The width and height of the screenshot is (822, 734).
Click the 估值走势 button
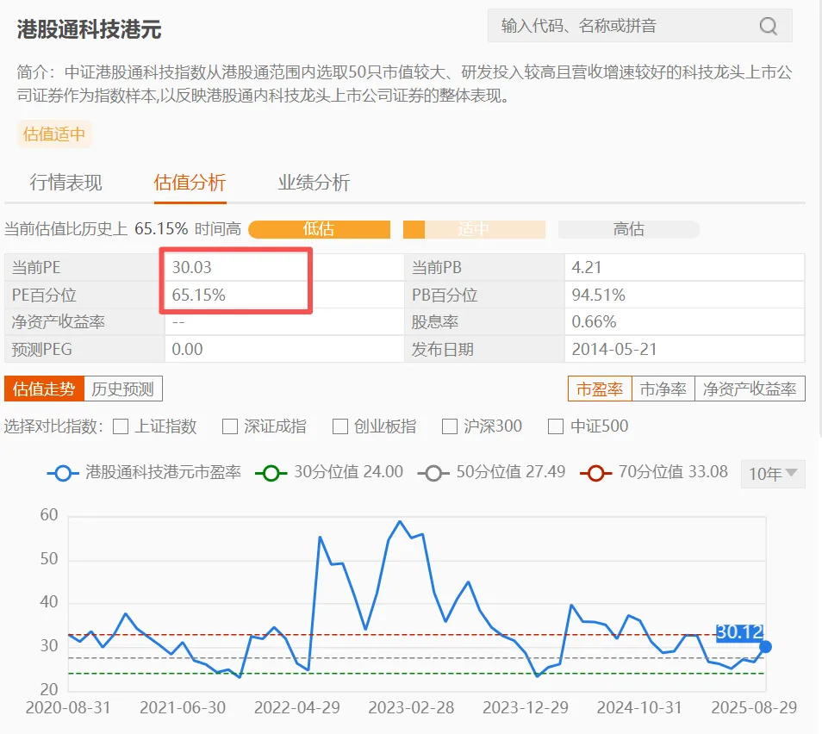[x=44, y=389]
